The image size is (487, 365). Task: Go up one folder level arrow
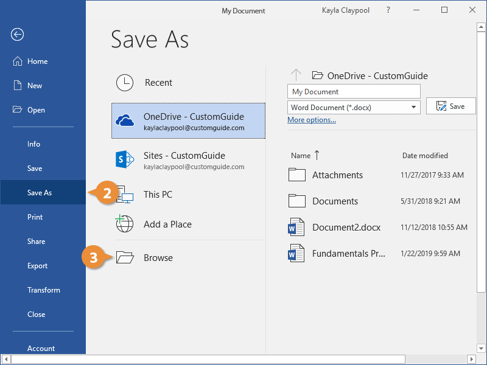point(296,75)
